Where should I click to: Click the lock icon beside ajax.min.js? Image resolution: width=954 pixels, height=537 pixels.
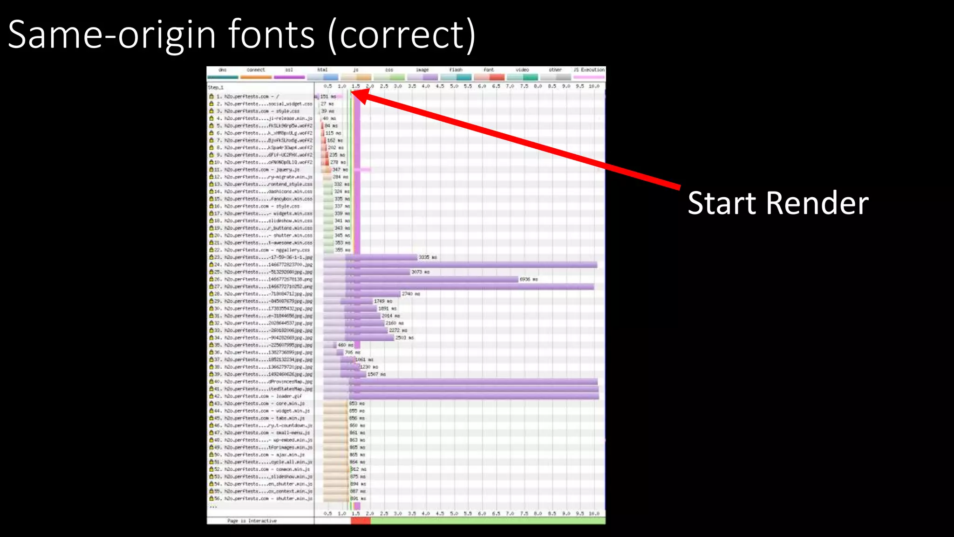211,454
